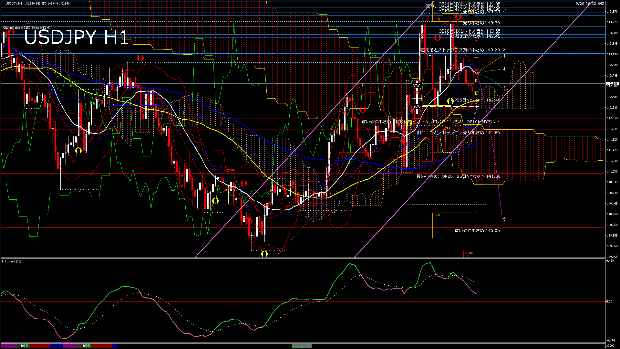Screen dimensions: 620x349
Task: Click the 0.489 MACD axis label
Action: 610,261
